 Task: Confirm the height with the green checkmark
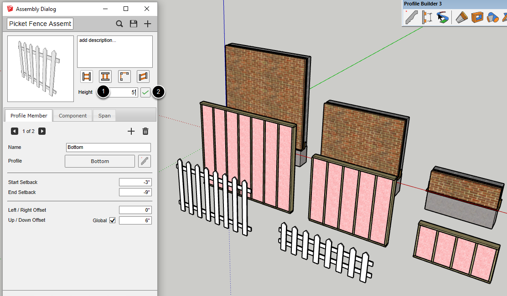[x=145, y=92]
